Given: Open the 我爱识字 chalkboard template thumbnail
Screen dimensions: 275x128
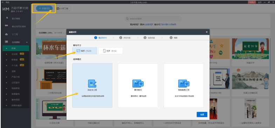Looking at the screenshot, I should [250, 49].
